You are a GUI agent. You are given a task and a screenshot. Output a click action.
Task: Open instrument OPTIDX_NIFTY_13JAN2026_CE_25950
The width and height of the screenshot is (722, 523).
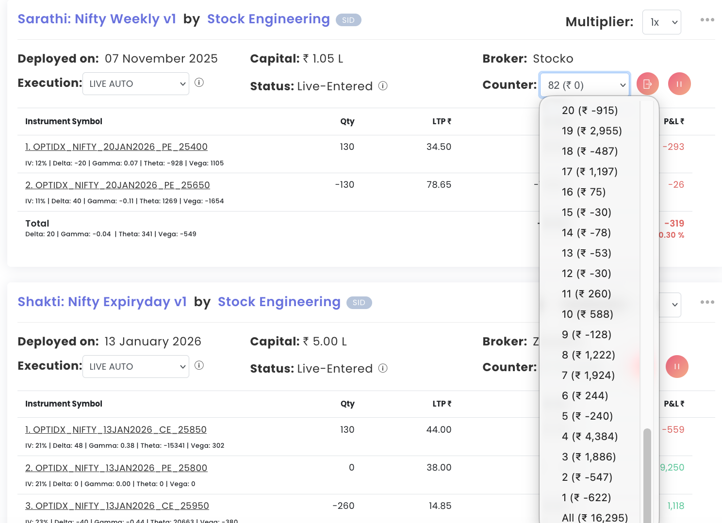point(117,506)
